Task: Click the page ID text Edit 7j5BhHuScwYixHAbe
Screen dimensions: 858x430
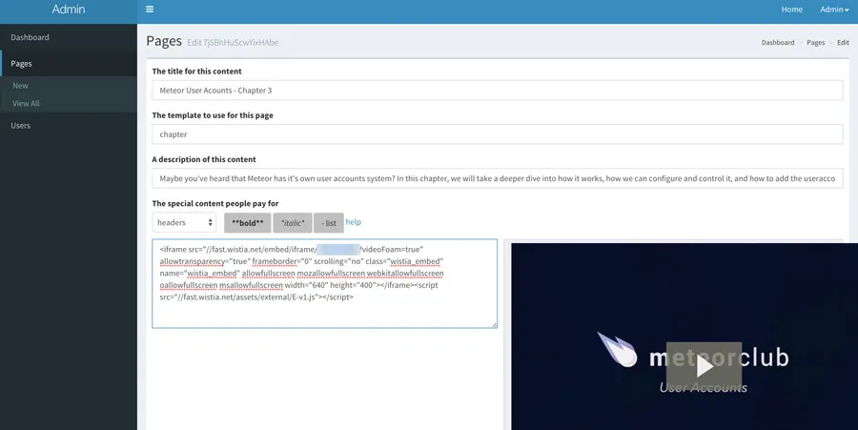Action: 233,43
